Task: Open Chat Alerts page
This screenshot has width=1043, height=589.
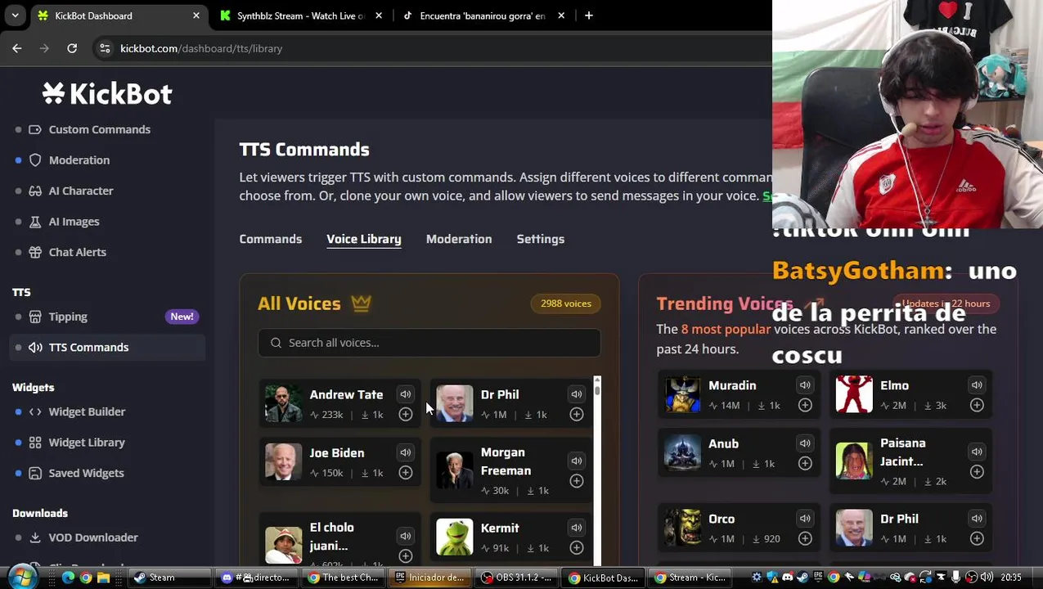Action: click(x=77, y=252)
